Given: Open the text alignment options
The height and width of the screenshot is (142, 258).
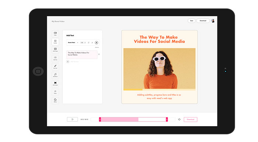Looking at the screenshot, I should (x=88, y=43).
